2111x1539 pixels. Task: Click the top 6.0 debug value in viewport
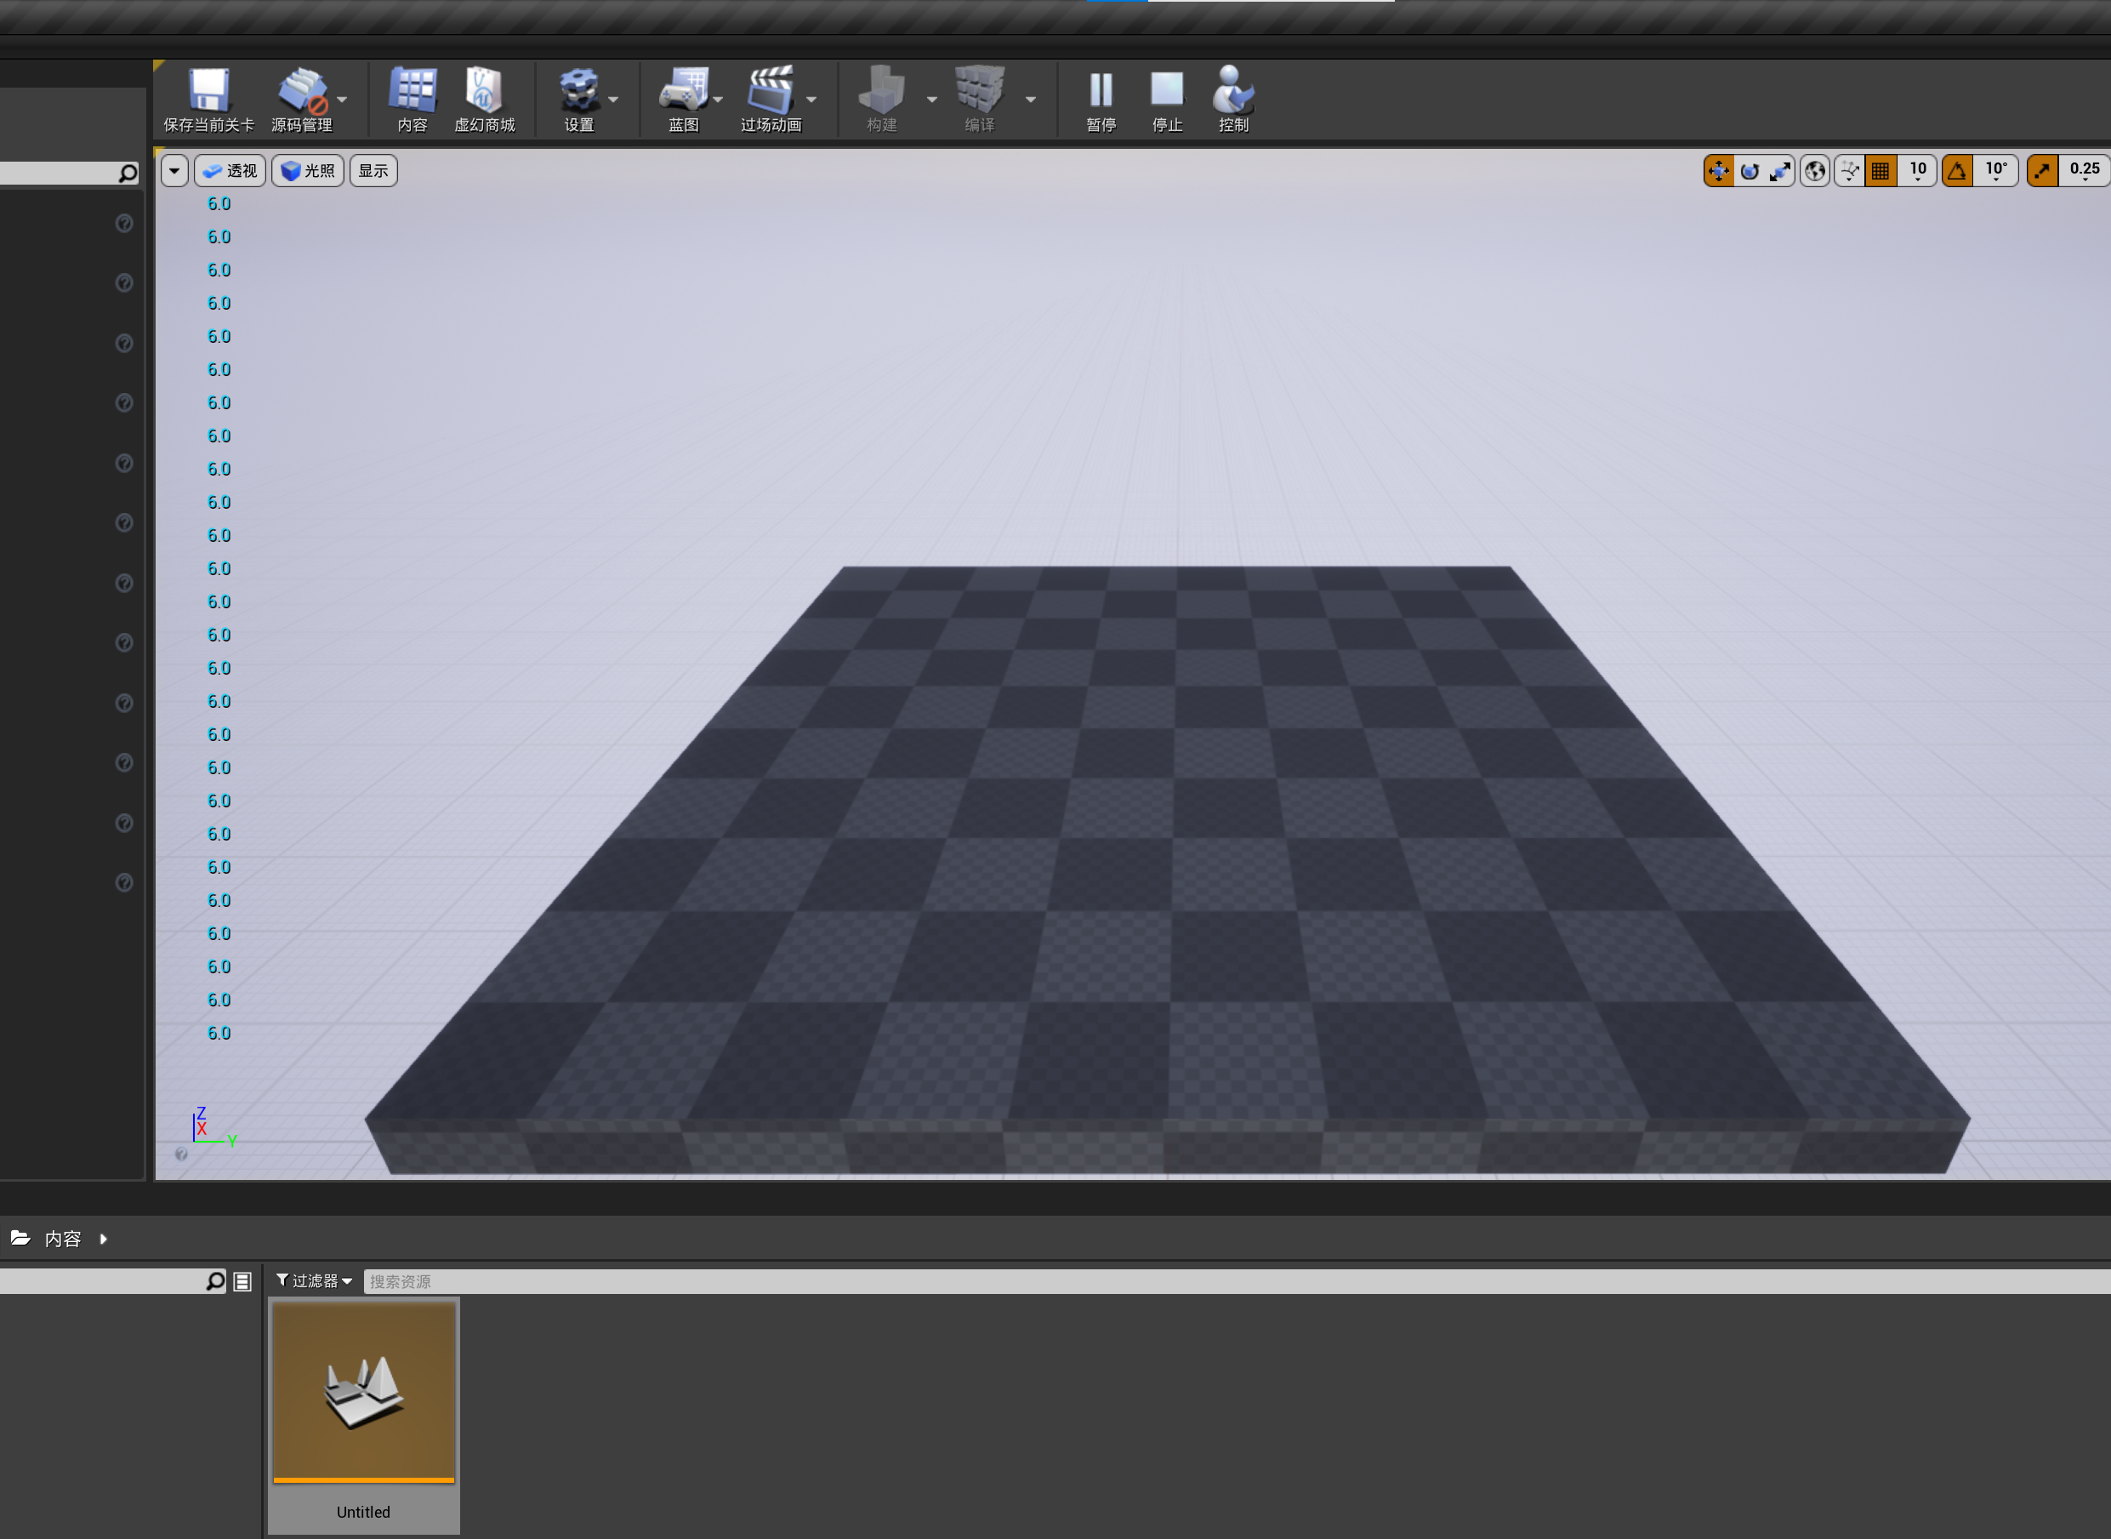(219, 204)
